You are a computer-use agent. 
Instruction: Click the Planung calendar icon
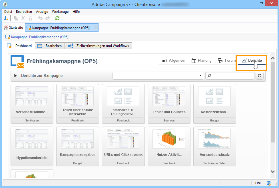tap(194, 61)
